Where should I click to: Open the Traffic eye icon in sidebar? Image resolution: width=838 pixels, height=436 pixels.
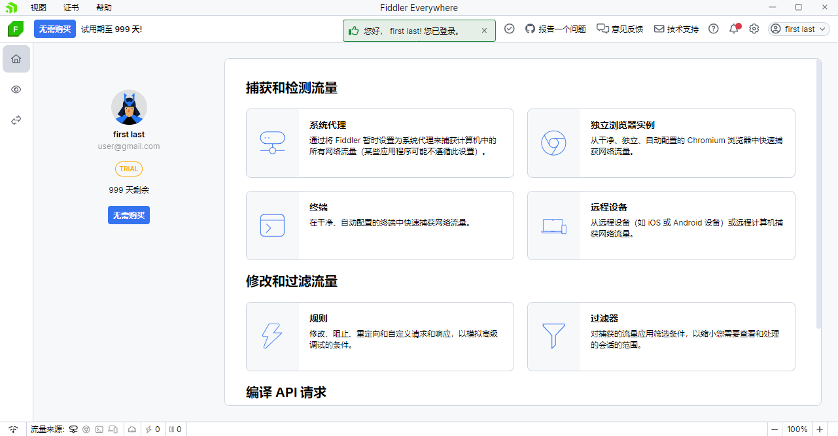coord(16,90)
